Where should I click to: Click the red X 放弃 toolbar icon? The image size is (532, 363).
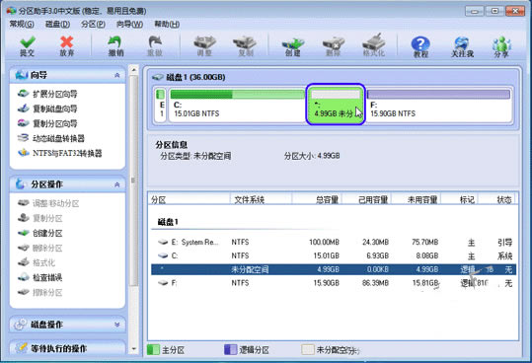click(x=67, y=45)
